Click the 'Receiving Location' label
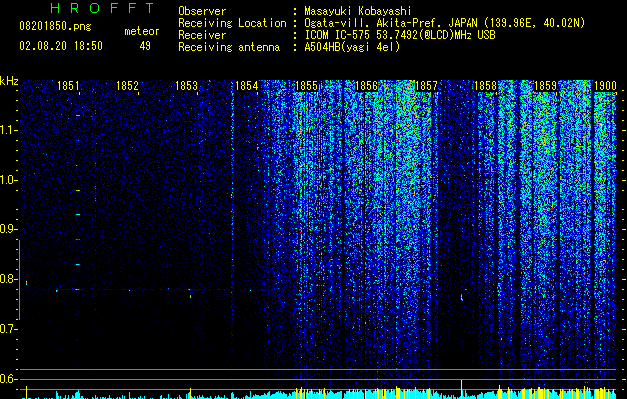 click(x=232, y=23)
